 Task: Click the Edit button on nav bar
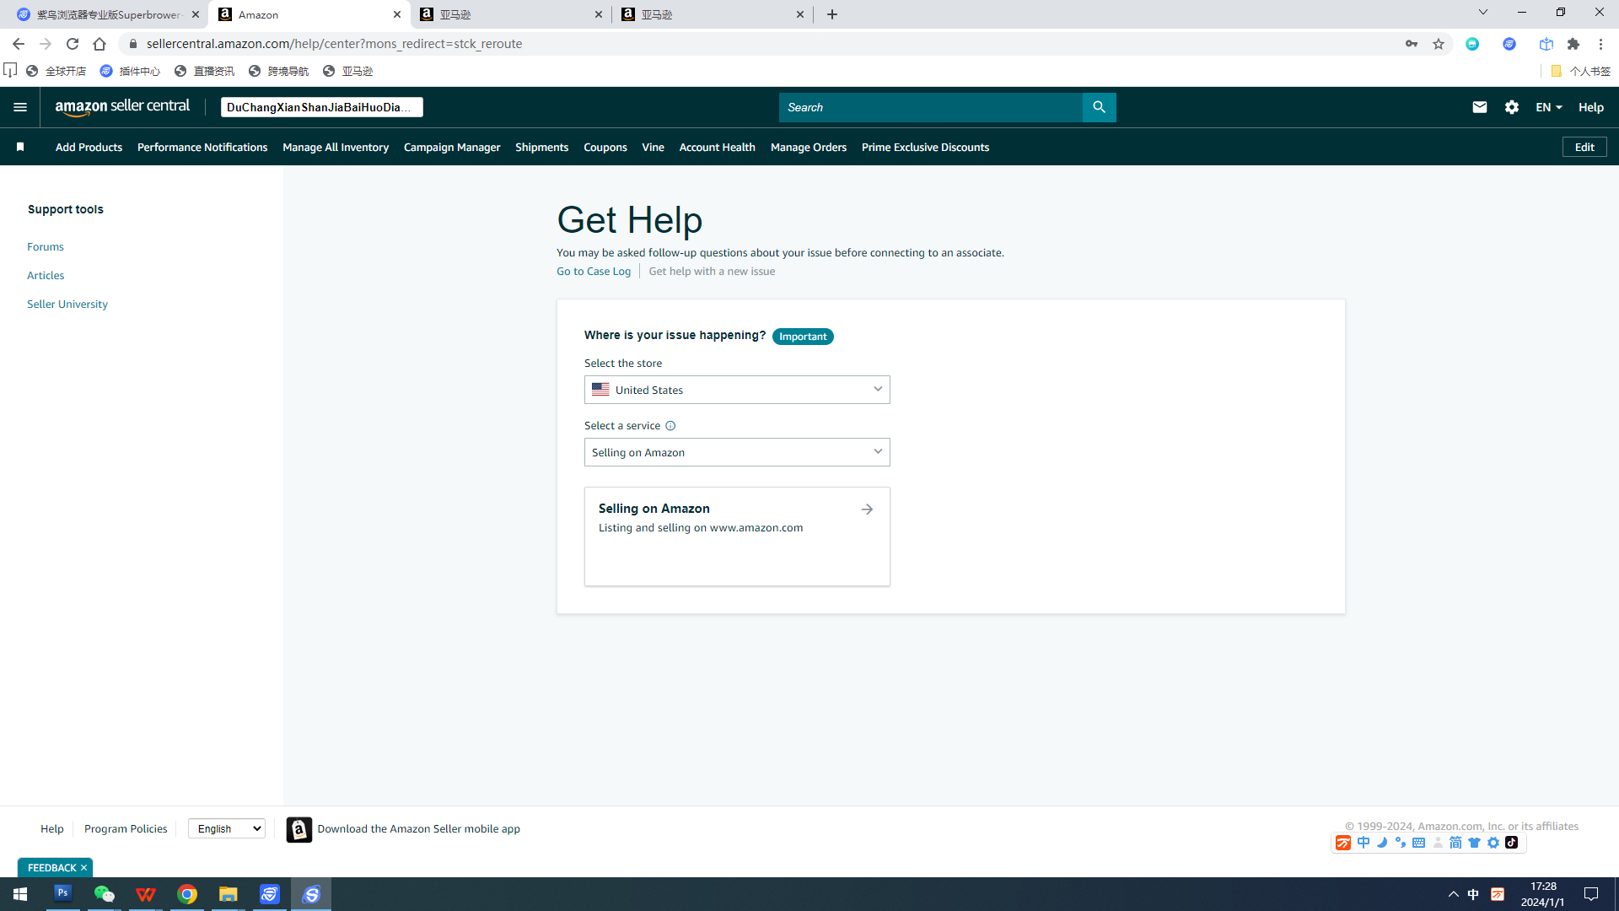1584,147
